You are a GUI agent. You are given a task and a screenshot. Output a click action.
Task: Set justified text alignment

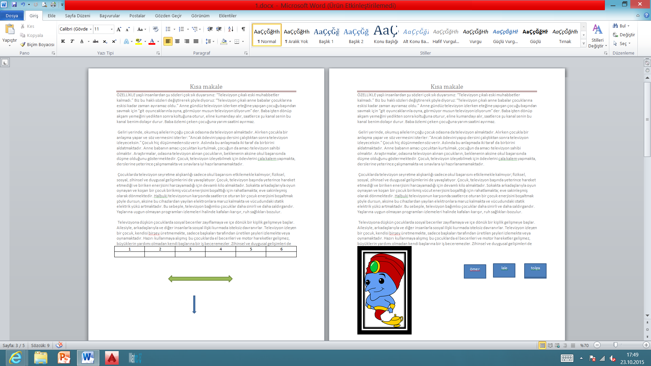pos(196,41)
